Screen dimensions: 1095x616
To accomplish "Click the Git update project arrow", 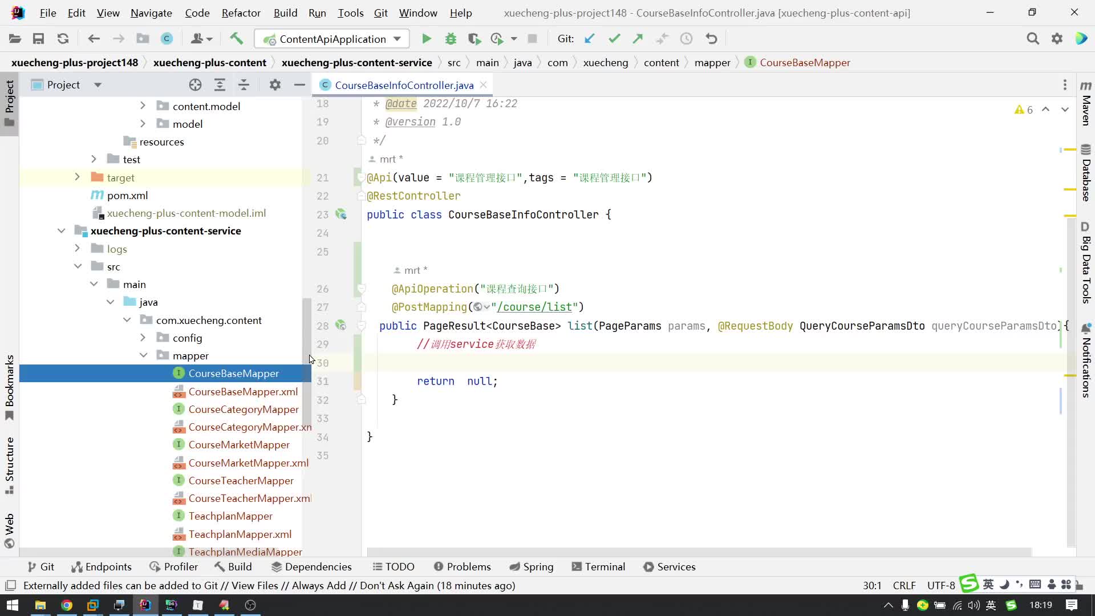I will coord(590,39).
